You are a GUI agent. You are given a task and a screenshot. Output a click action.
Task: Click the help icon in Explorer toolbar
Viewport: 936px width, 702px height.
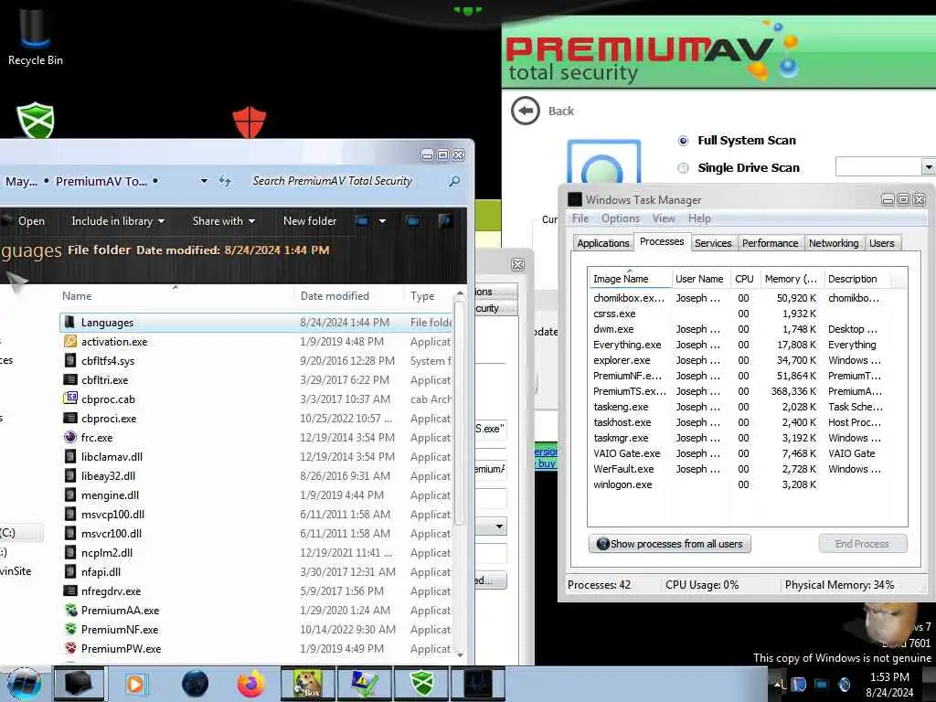pyautogui.click(x=445, y=221)
